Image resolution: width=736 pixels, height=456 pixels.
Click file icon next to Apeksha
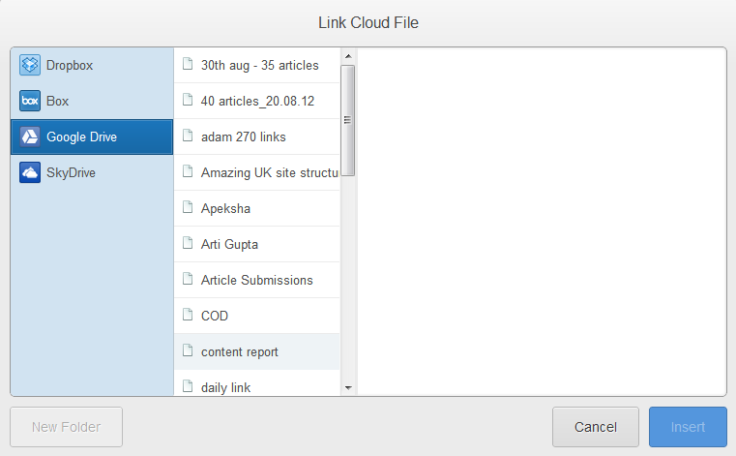point(188,208)
